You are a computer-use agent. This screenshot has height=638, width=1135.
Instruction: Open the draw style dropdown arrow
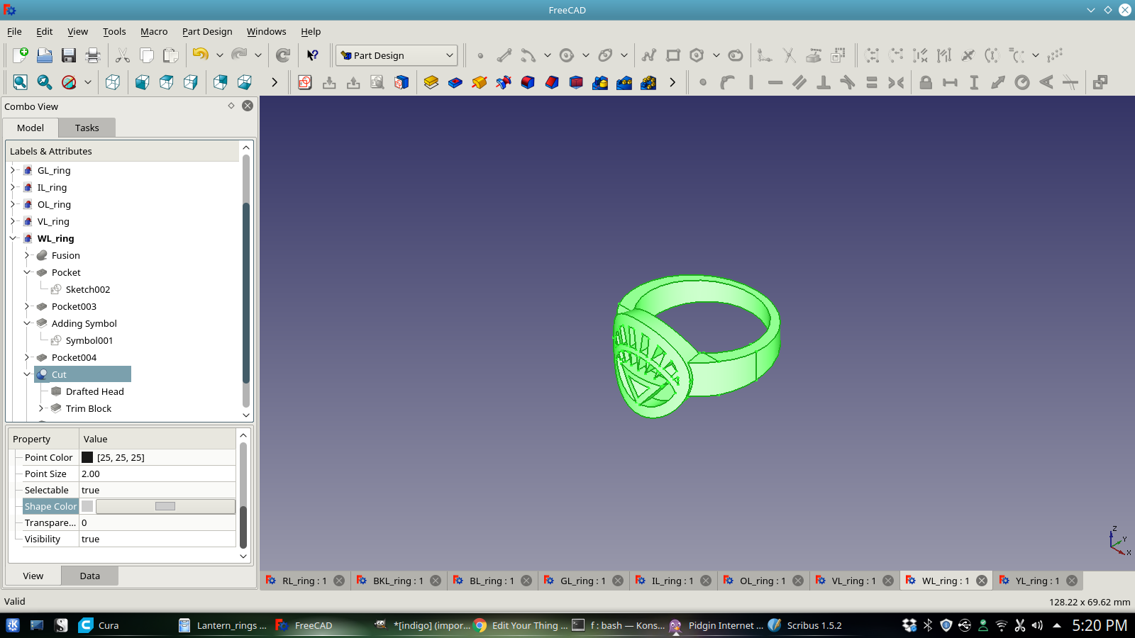point(88,82)
